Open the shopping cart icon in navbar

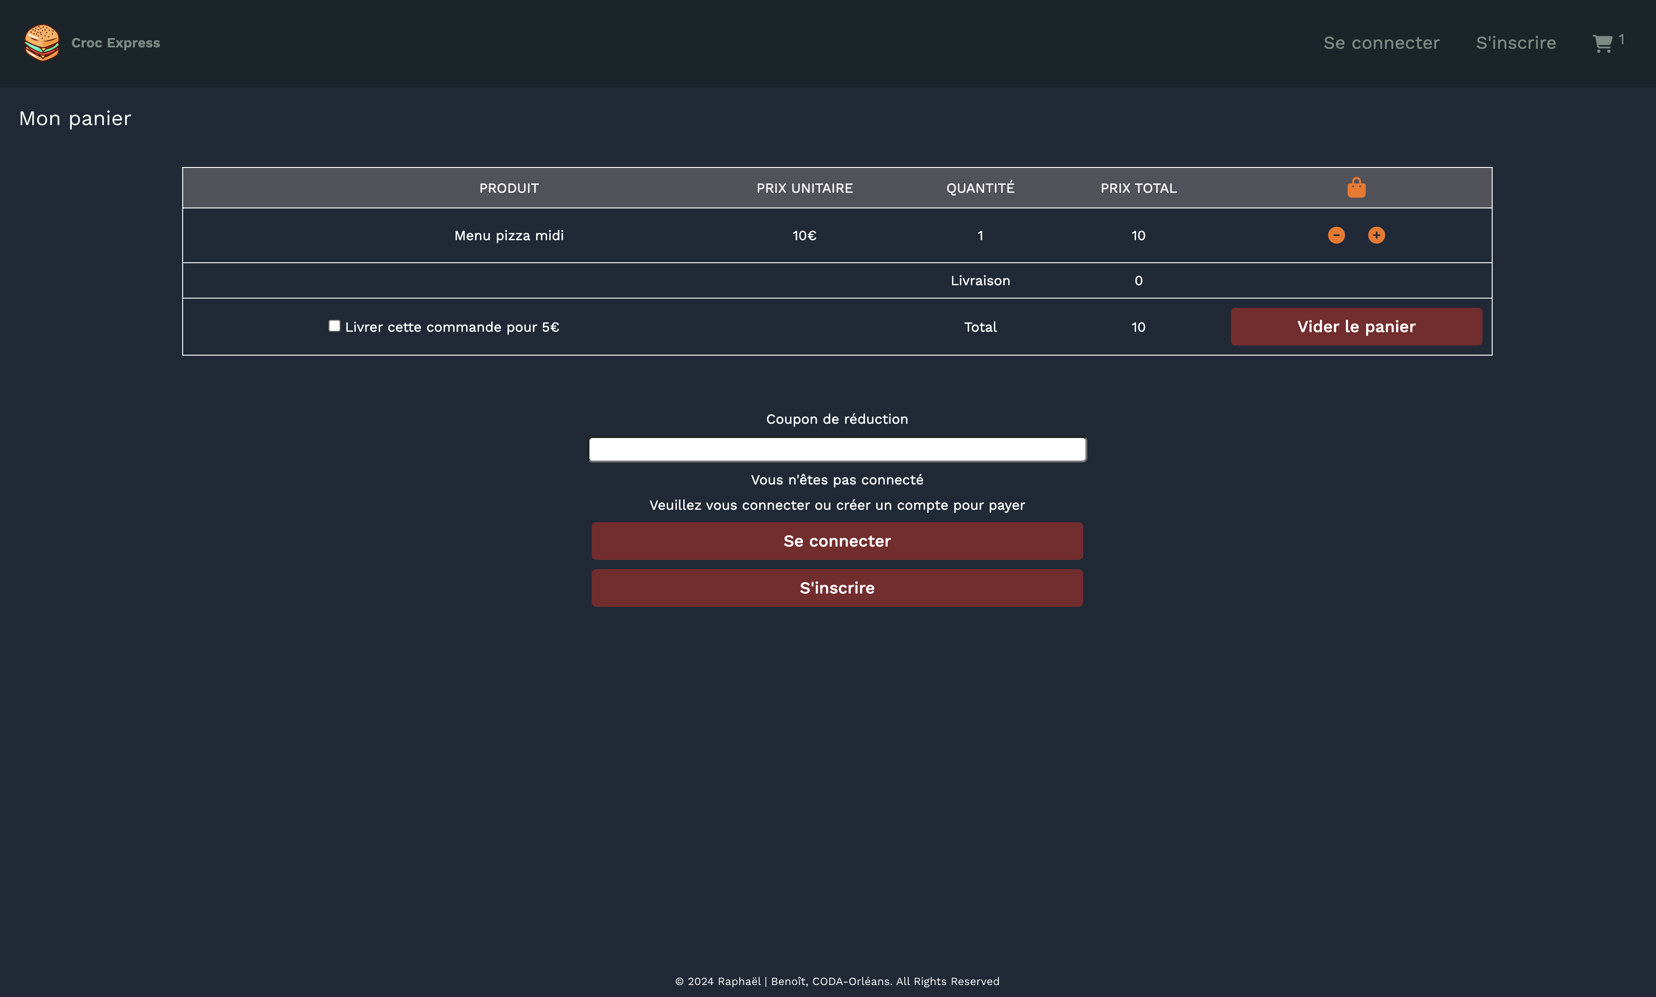click(x=1602, y=44)
